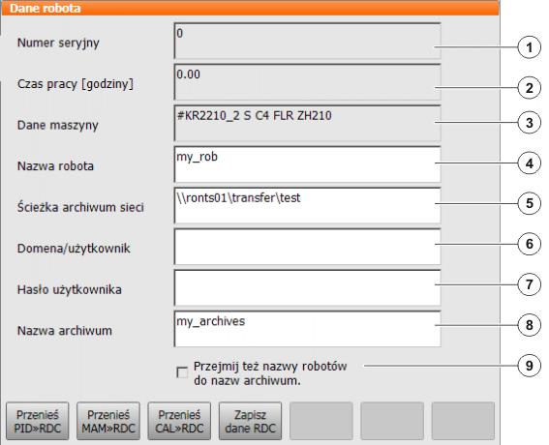Screen dimensions: 549x445
Task: Click the Hasło użytkownika password field
Action: tap(307, 287)
